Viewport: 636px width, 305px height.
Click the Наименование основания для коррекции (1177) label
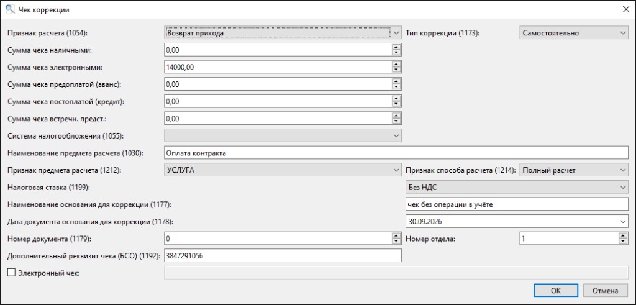click(x=89, y=204)
